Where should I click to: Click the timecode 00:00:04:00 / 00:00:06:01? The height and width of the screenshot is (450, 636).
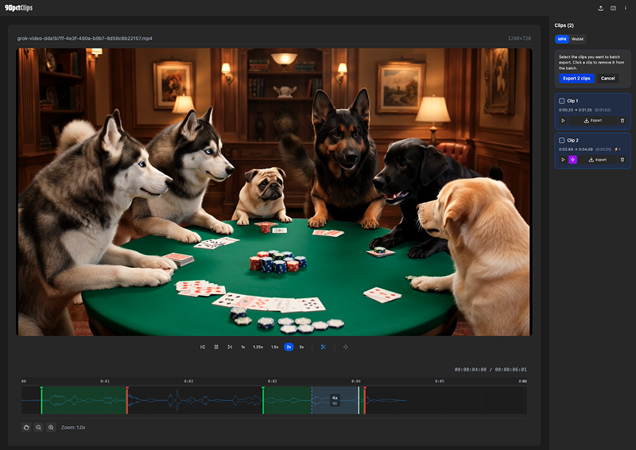point(491,370)
